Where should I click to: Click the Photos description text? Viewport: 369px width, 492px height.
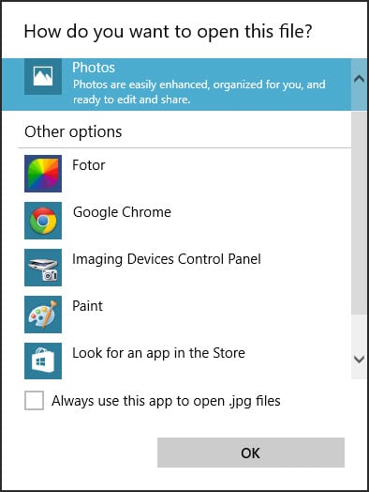click(199, 92)
